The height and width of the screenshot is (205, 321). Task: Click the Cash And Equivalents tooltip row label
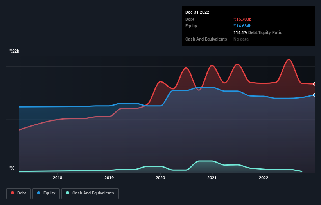click(206, 39)
